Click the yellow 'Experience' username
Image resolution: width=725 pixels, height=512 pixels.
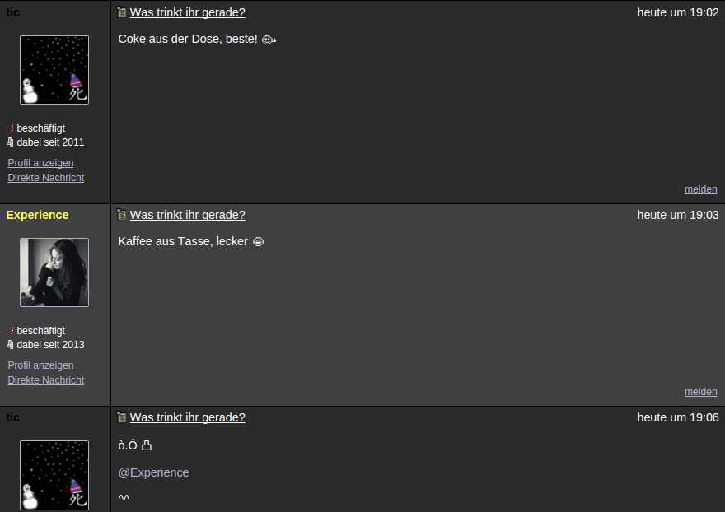[37, 215]
